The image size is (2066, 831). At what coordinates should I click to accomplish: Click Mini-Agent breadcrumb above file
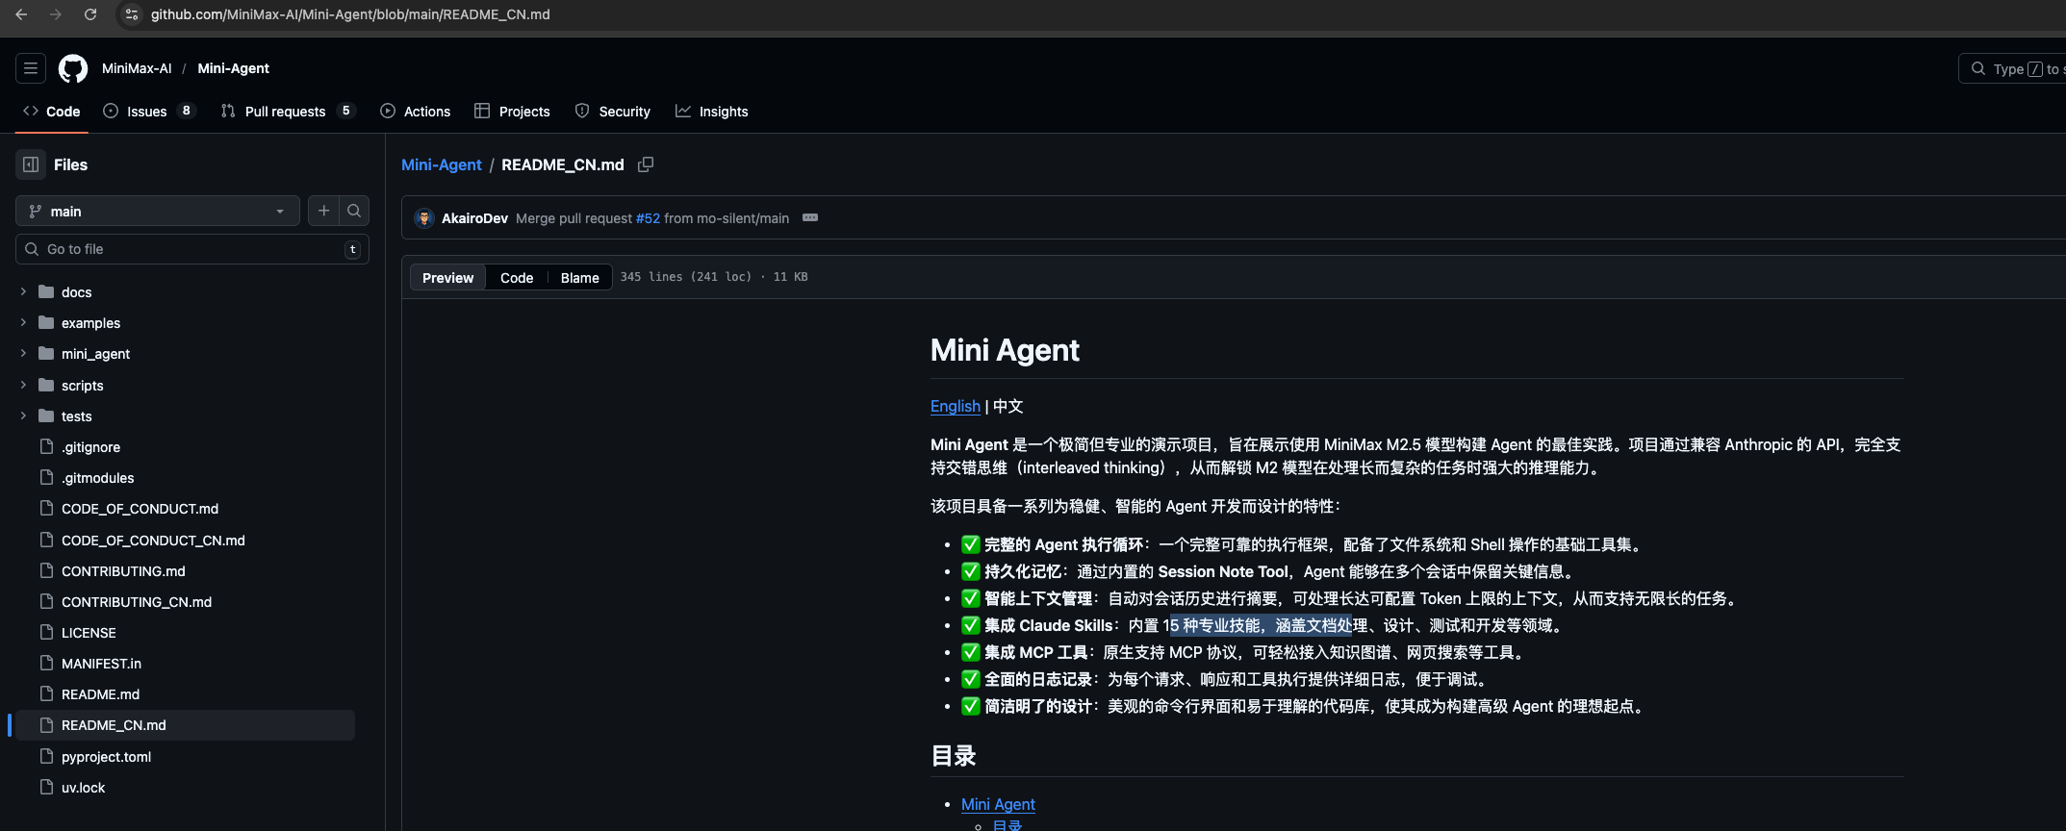point(442,164)
